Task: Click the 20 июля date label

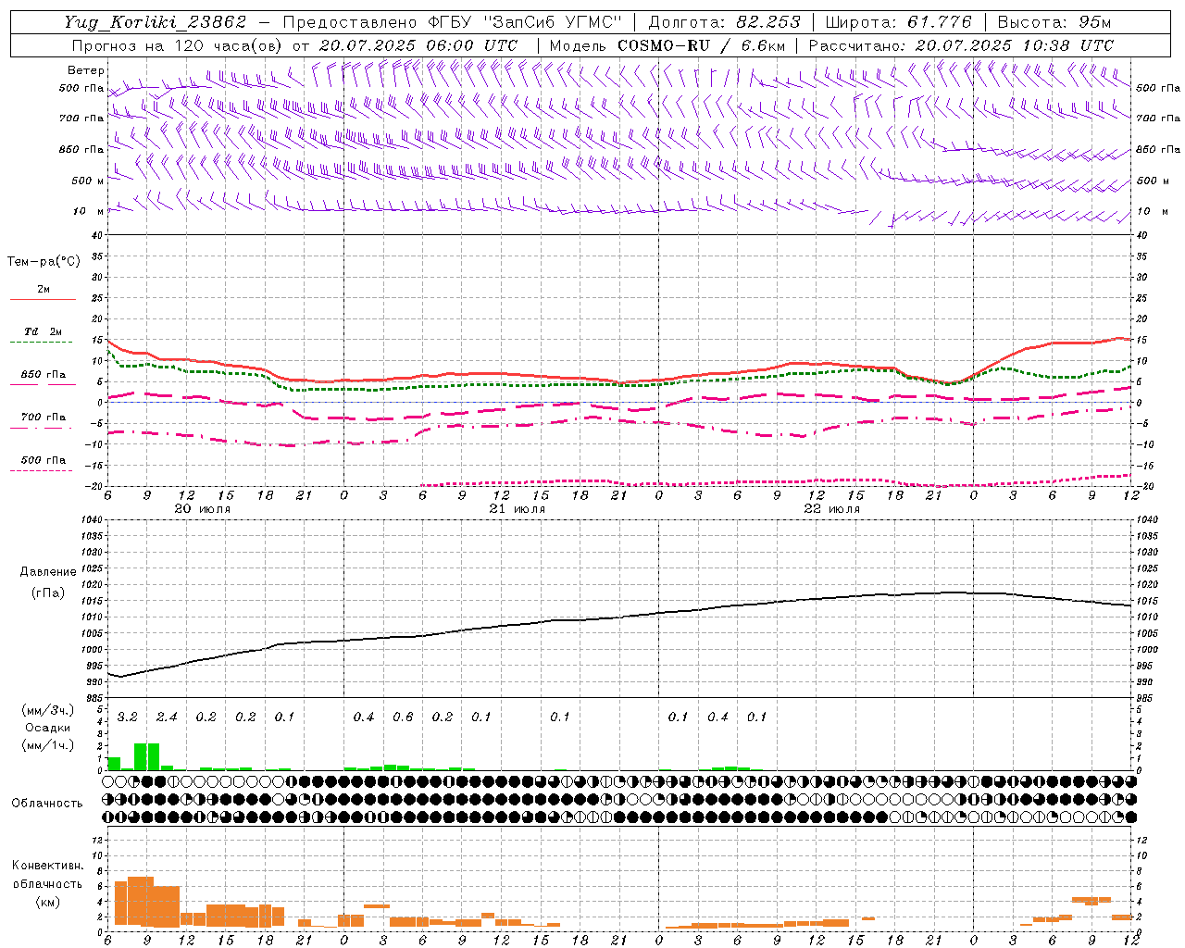Action: pos(203,509)
